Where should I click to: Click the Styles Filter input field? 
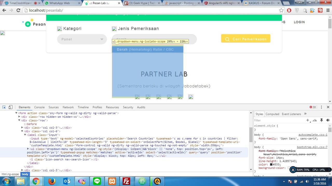279,120
